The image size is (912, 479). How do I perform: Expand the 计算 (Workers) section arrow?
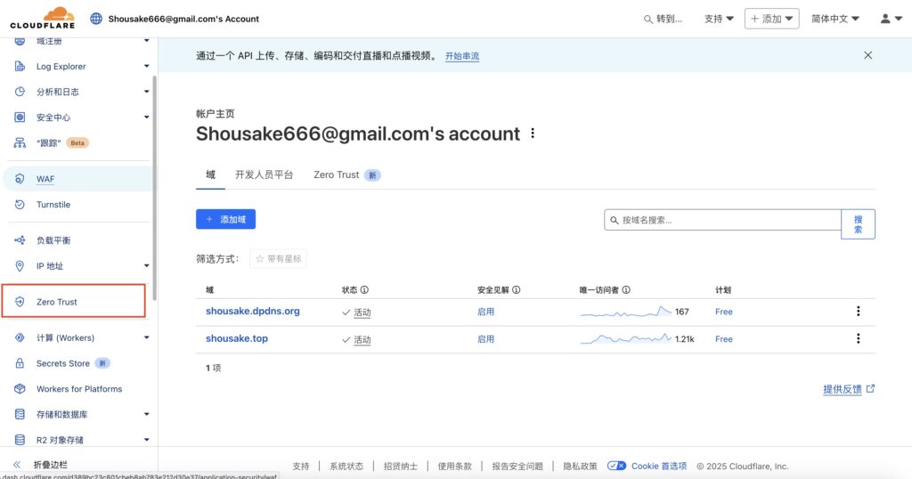point(147,337)
